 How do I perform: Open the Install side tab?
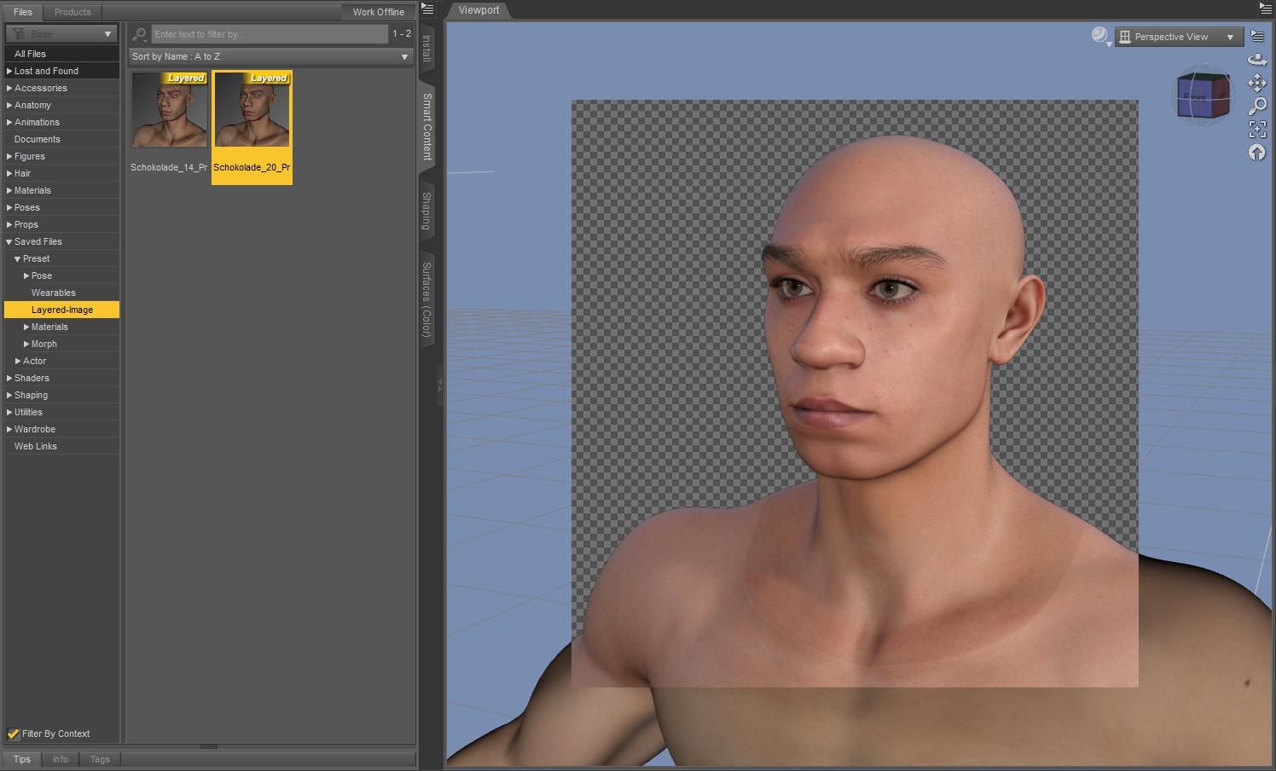point(427,49)
